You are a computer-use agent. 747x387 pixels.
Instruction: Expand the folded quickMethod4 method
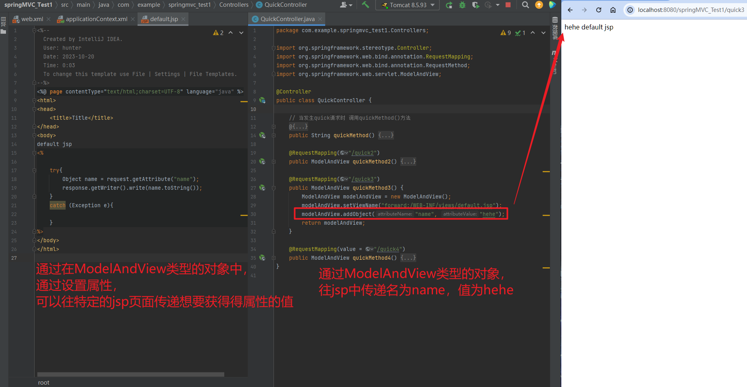[408, 258]
